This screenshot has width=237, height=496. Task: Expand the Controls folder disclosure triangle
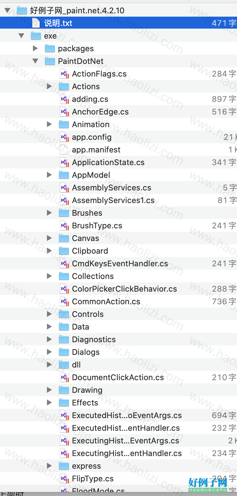(x=50, y=314)
